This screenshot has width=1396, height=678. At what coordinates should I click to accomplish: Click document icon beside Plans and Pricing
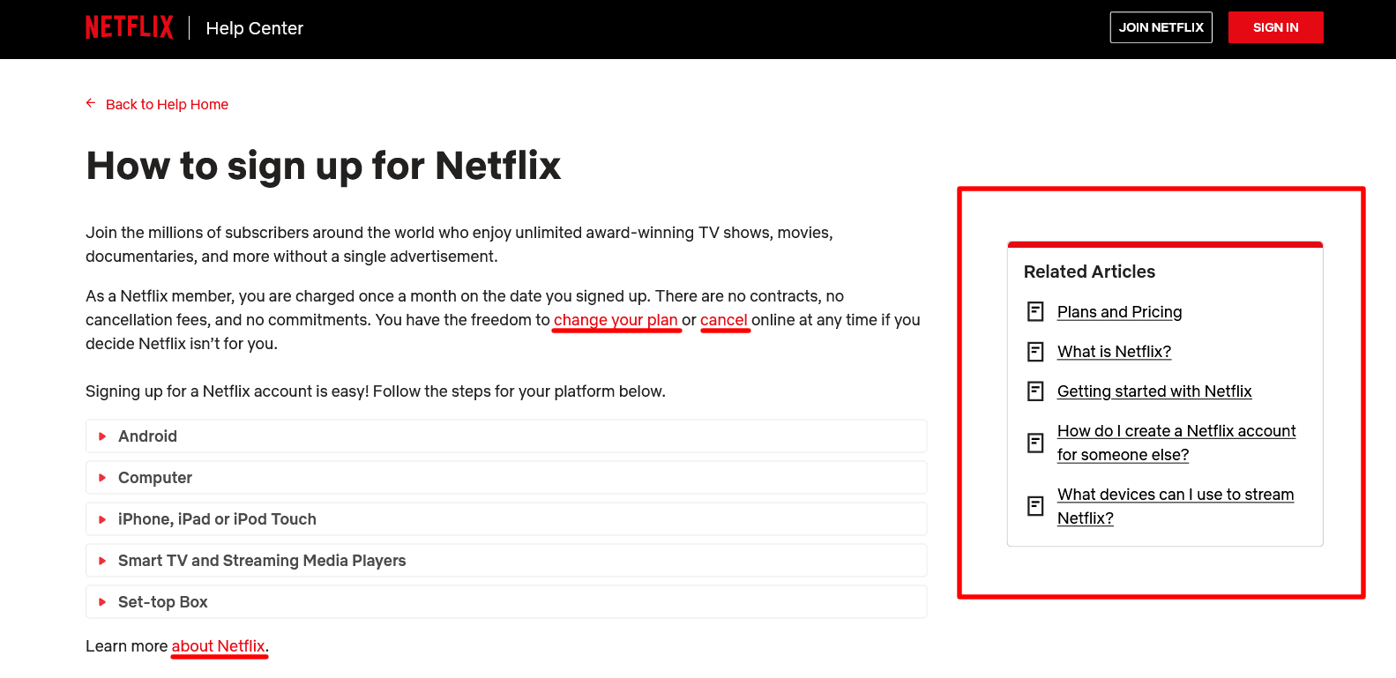click(1035, 312)
